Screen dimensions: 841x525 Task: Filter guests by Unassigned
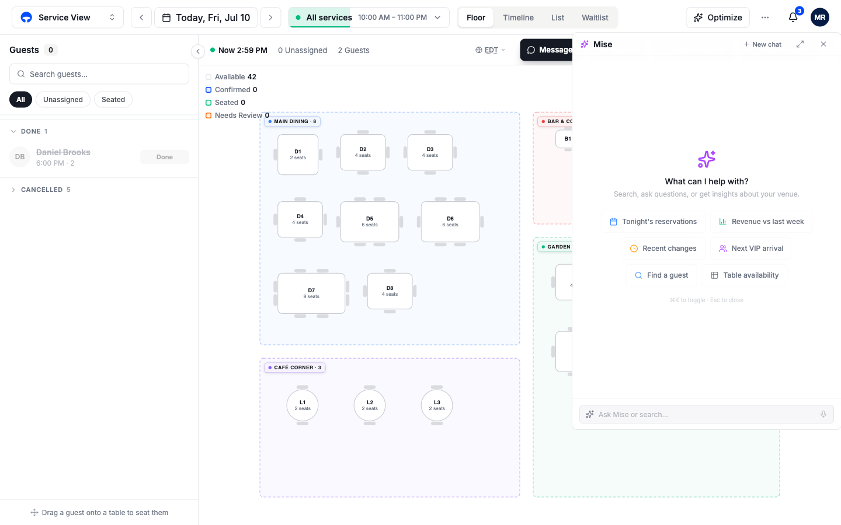click(x=63, y=100)
